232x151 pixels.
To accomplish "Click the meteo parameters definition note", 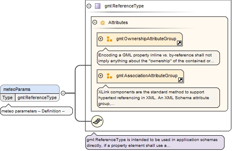I will [36, 111].
